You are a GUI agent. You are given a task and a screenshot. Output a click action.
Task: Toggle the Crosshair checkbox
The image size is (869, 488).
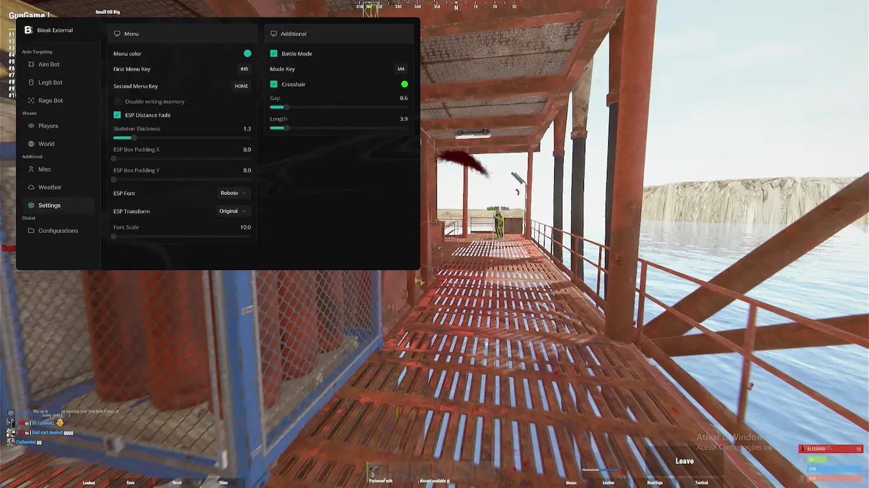274,84
